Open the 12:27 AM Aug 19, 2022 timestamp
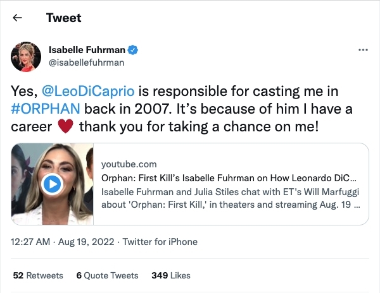 (64, 242)
